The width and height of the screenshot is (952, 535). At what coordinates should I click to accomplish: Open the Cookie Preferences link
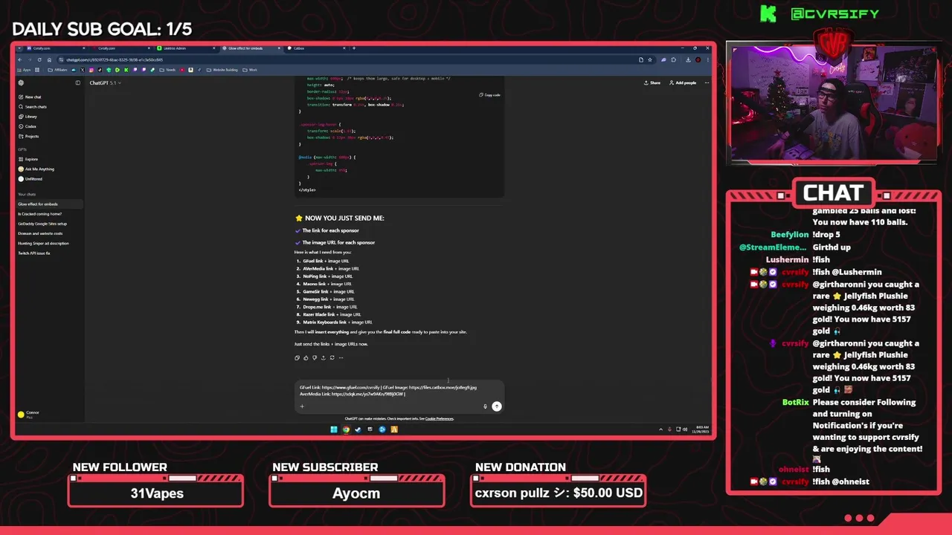click(440, 418)
